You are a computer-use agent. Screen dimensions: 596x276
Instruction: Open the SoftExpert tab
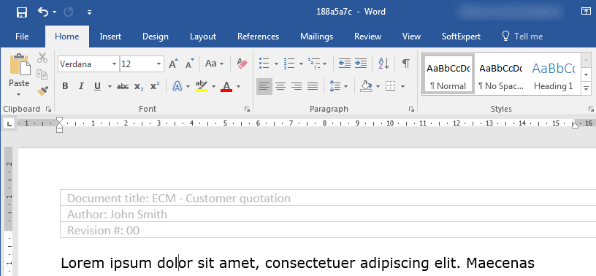pos(461,37)
